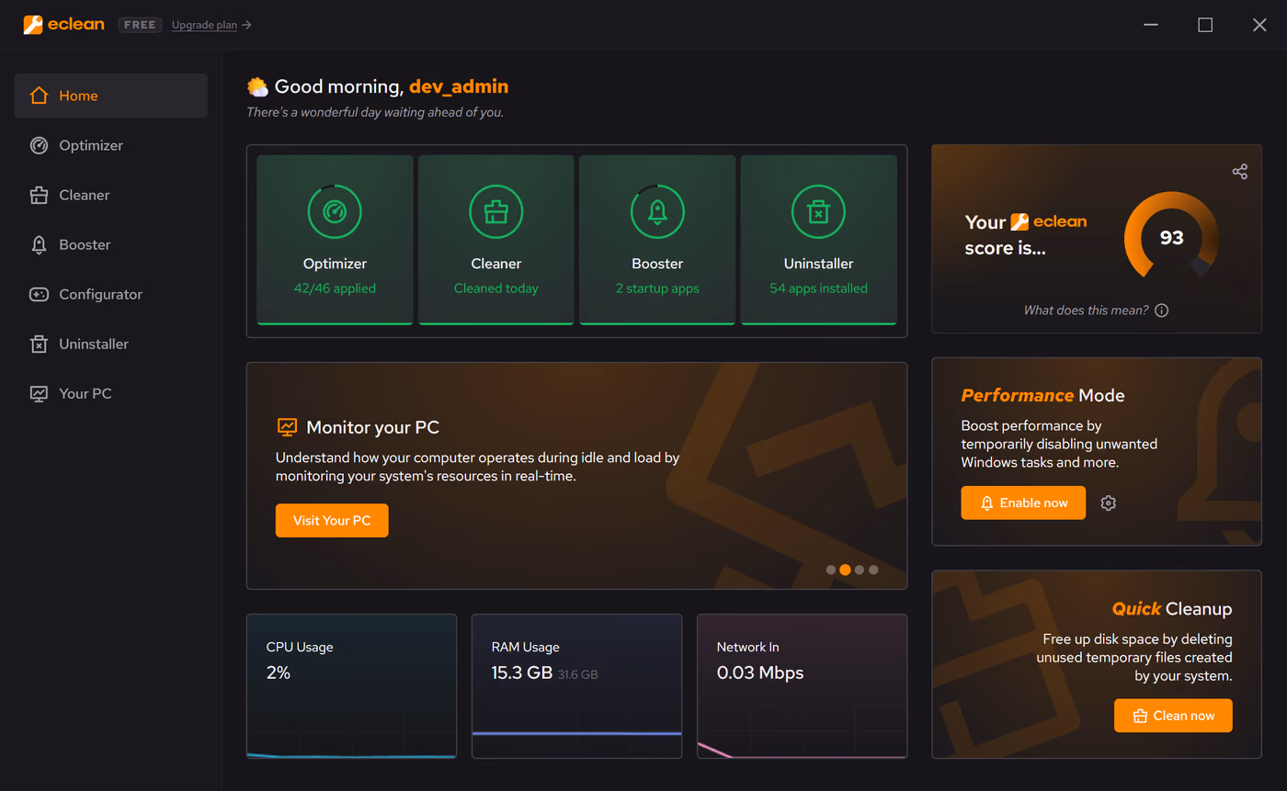This screenshot has width=1287, height=791.
Task: Share your eclean score via share icon
Action: tap(1240, 171)
